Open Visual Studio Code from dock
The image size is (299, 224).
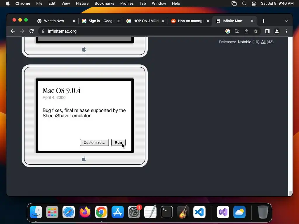pos(199,212)
